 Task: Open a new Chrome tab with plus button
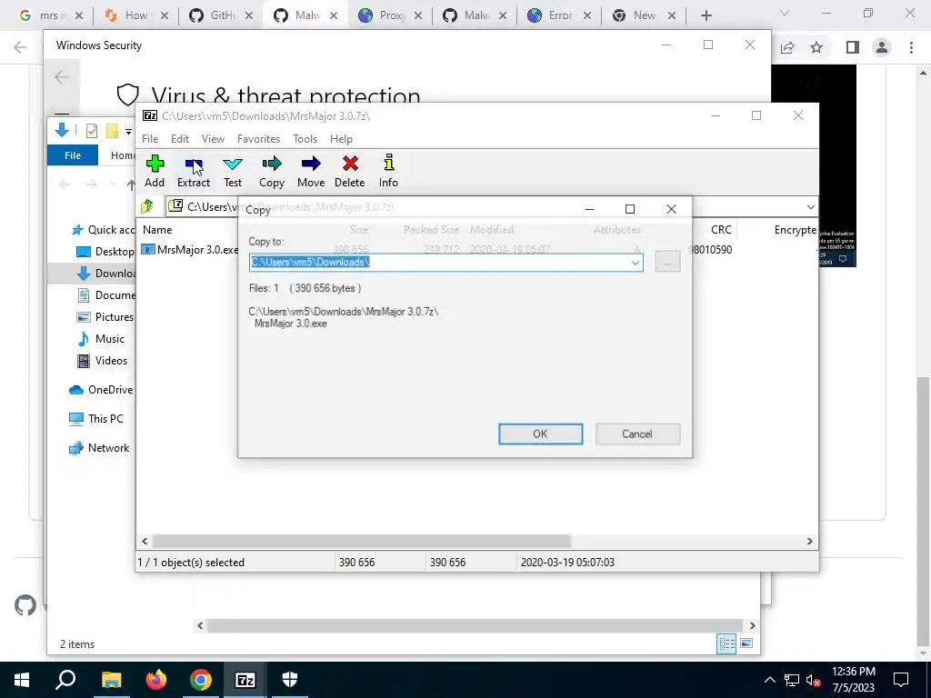click(x=706, y=15)
